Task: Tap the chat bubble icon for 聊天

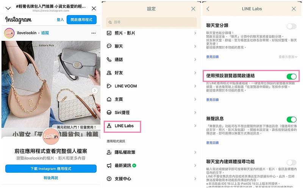Action: coord(109,46)
